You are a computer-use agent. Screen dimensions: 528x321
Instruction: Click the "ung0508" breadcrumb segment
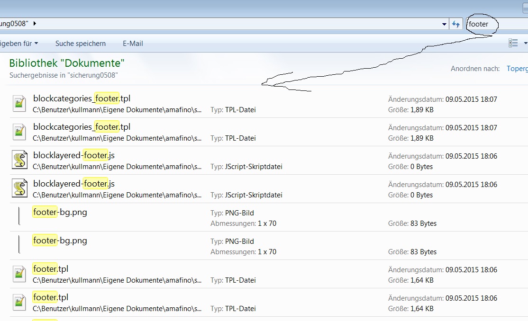[x=14, y=24]
